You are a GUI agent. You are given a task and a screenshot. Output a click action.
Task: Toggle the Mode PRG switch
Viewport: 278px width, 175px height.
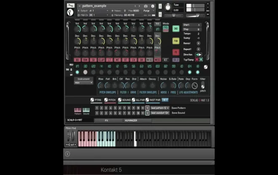click(x=166, y=29)
